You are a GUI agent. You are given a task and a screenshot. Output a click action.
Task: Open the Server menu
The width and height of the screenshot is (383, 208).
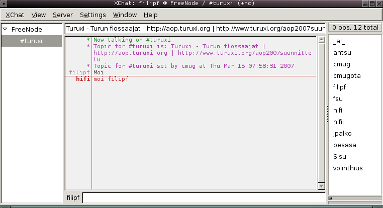63,15
